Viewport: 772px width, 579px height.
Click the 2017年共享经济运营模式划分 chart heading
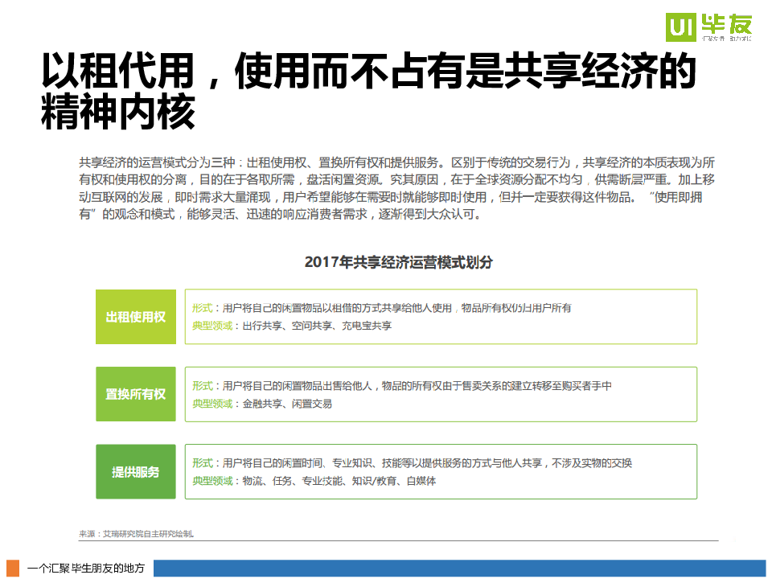click(398, 262)
